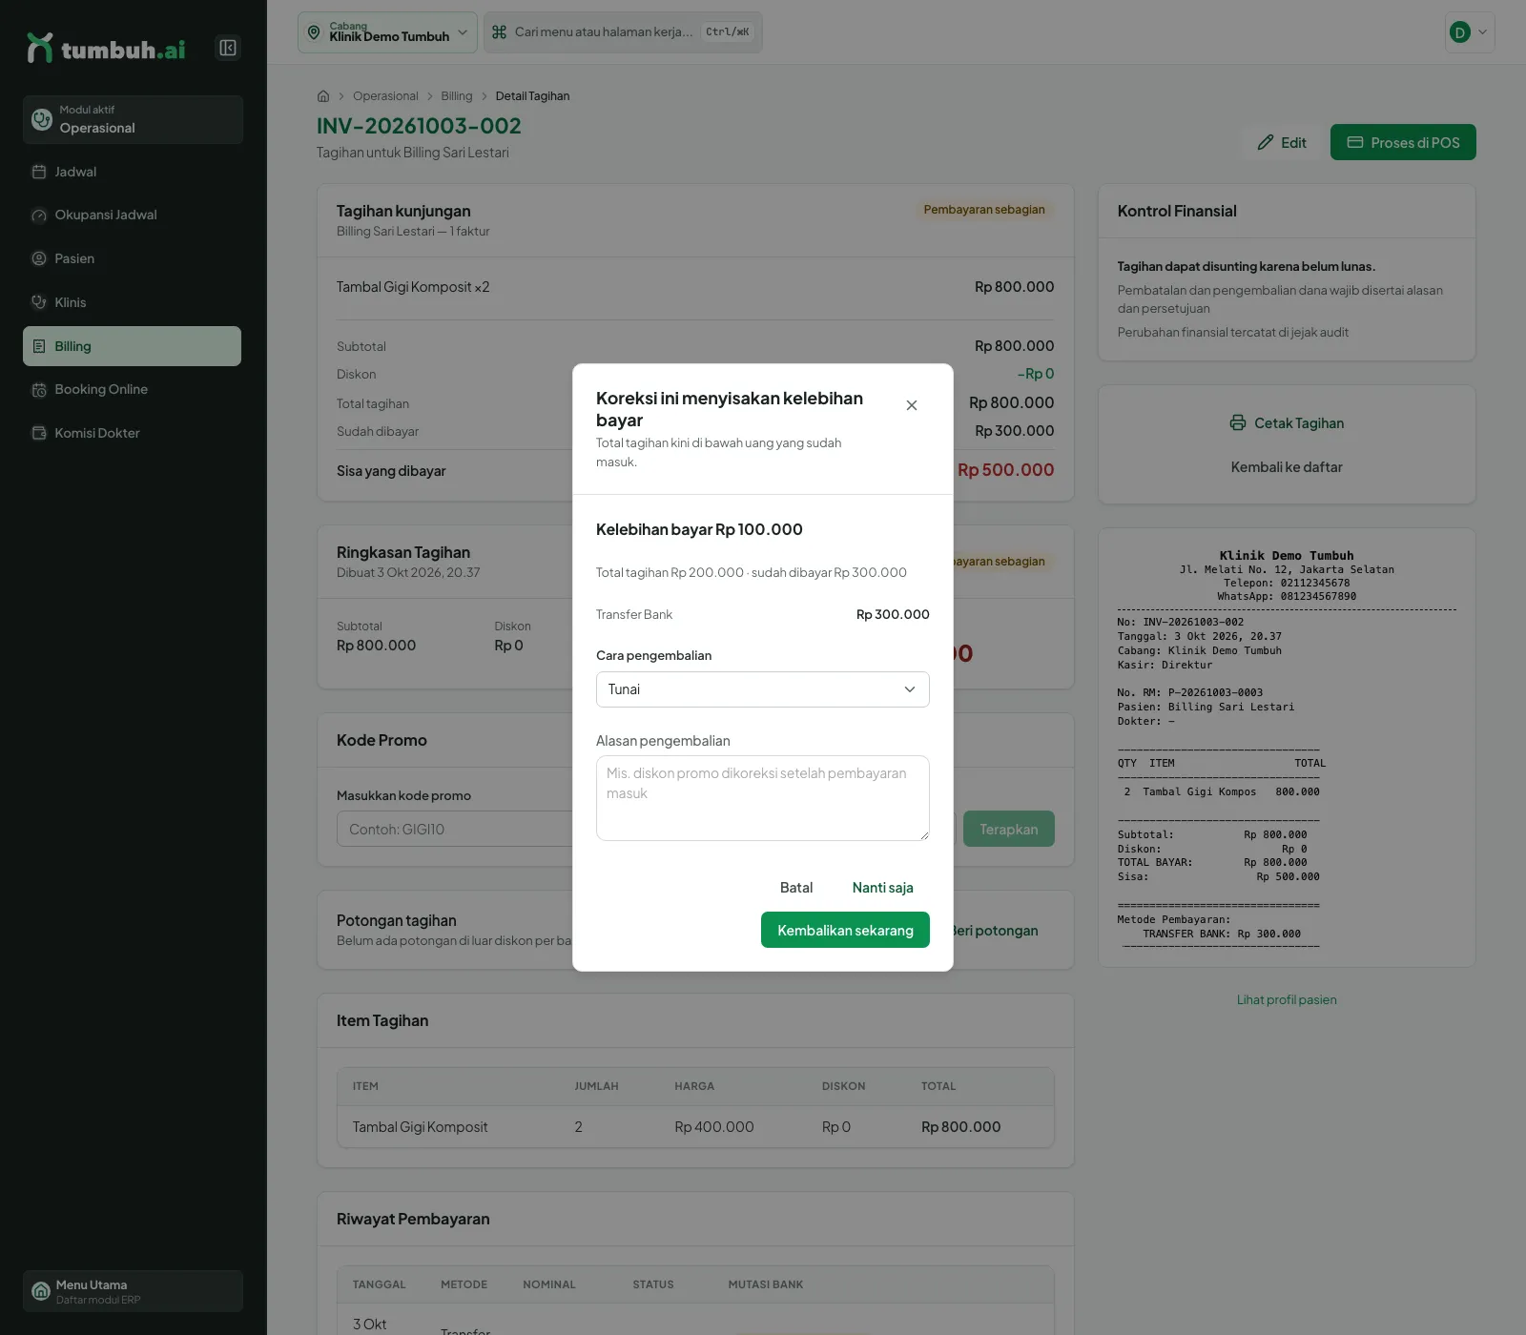This screenshot has height=1335, width=1526.
Task: Click Kembali ke daftar link
Action: point(1287,467)
